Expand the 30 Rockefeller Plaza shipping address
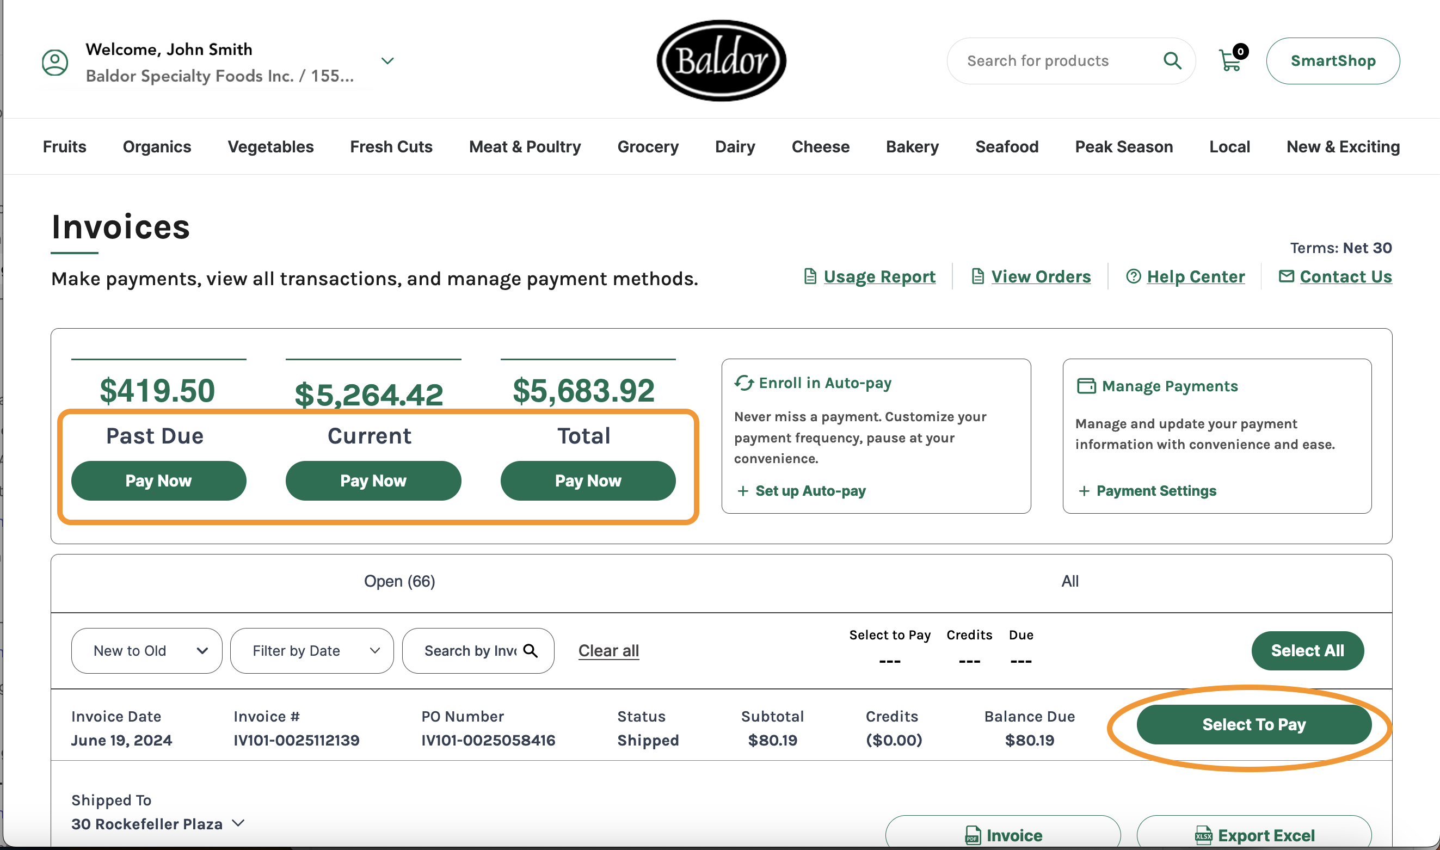This screenshot has width=1440, height=850. pyautogui.click(x=238, y=823)
